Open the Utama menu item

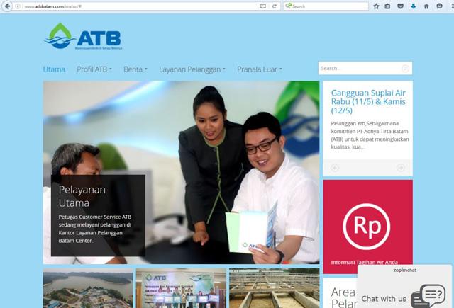(x=54, y=69)
